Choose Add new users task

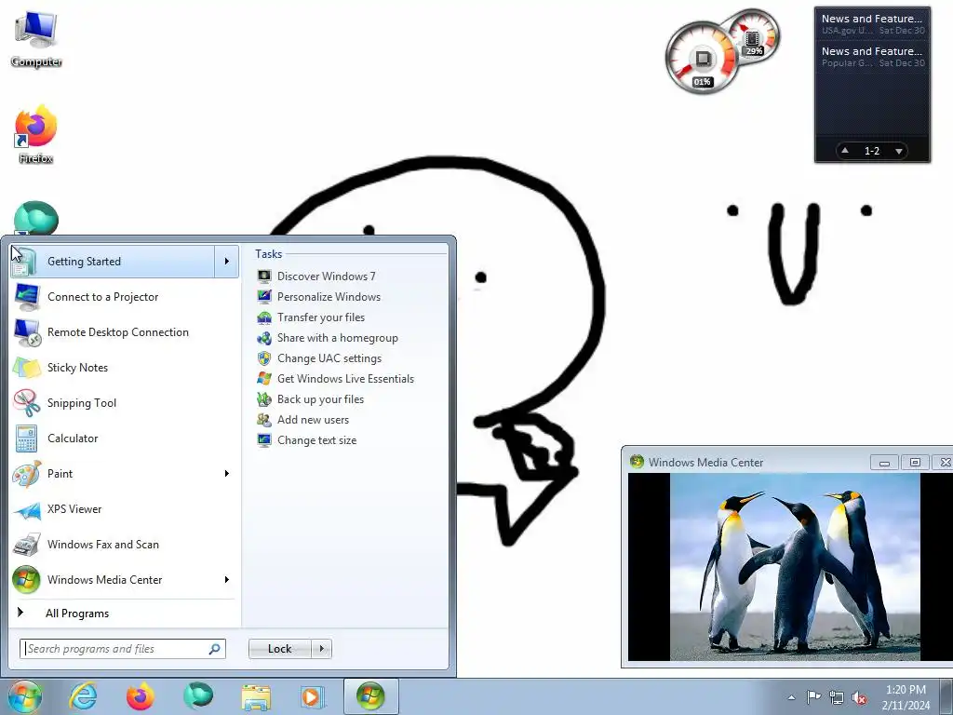[313, 420]
